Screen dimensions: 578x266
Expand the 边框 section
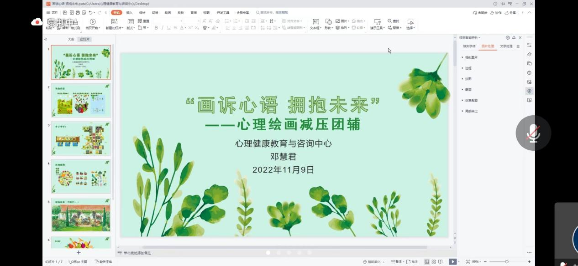(x=468, y=67)
